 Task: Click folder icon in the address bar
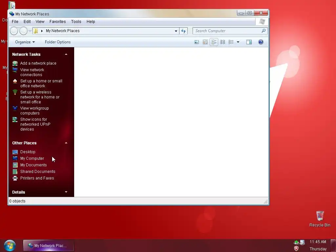coord(36,31)
